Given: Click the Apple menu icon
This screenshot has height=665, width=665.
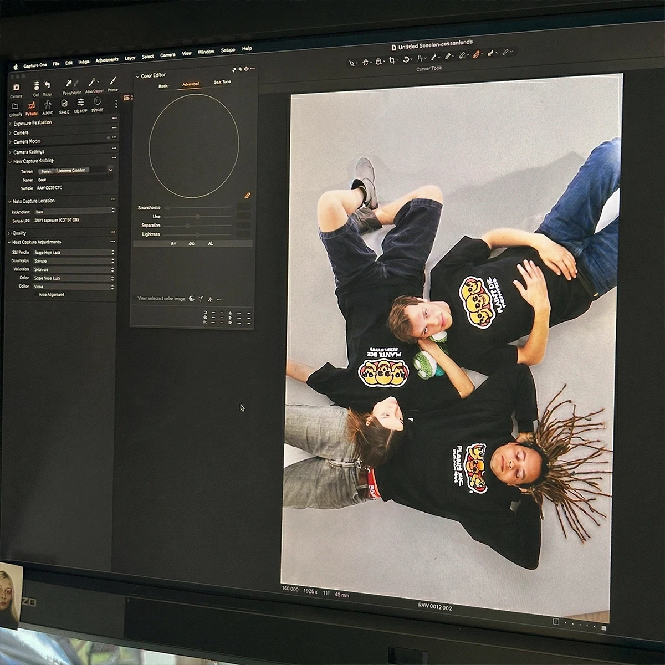Looking at the screenshot, I should coord(16,66).
